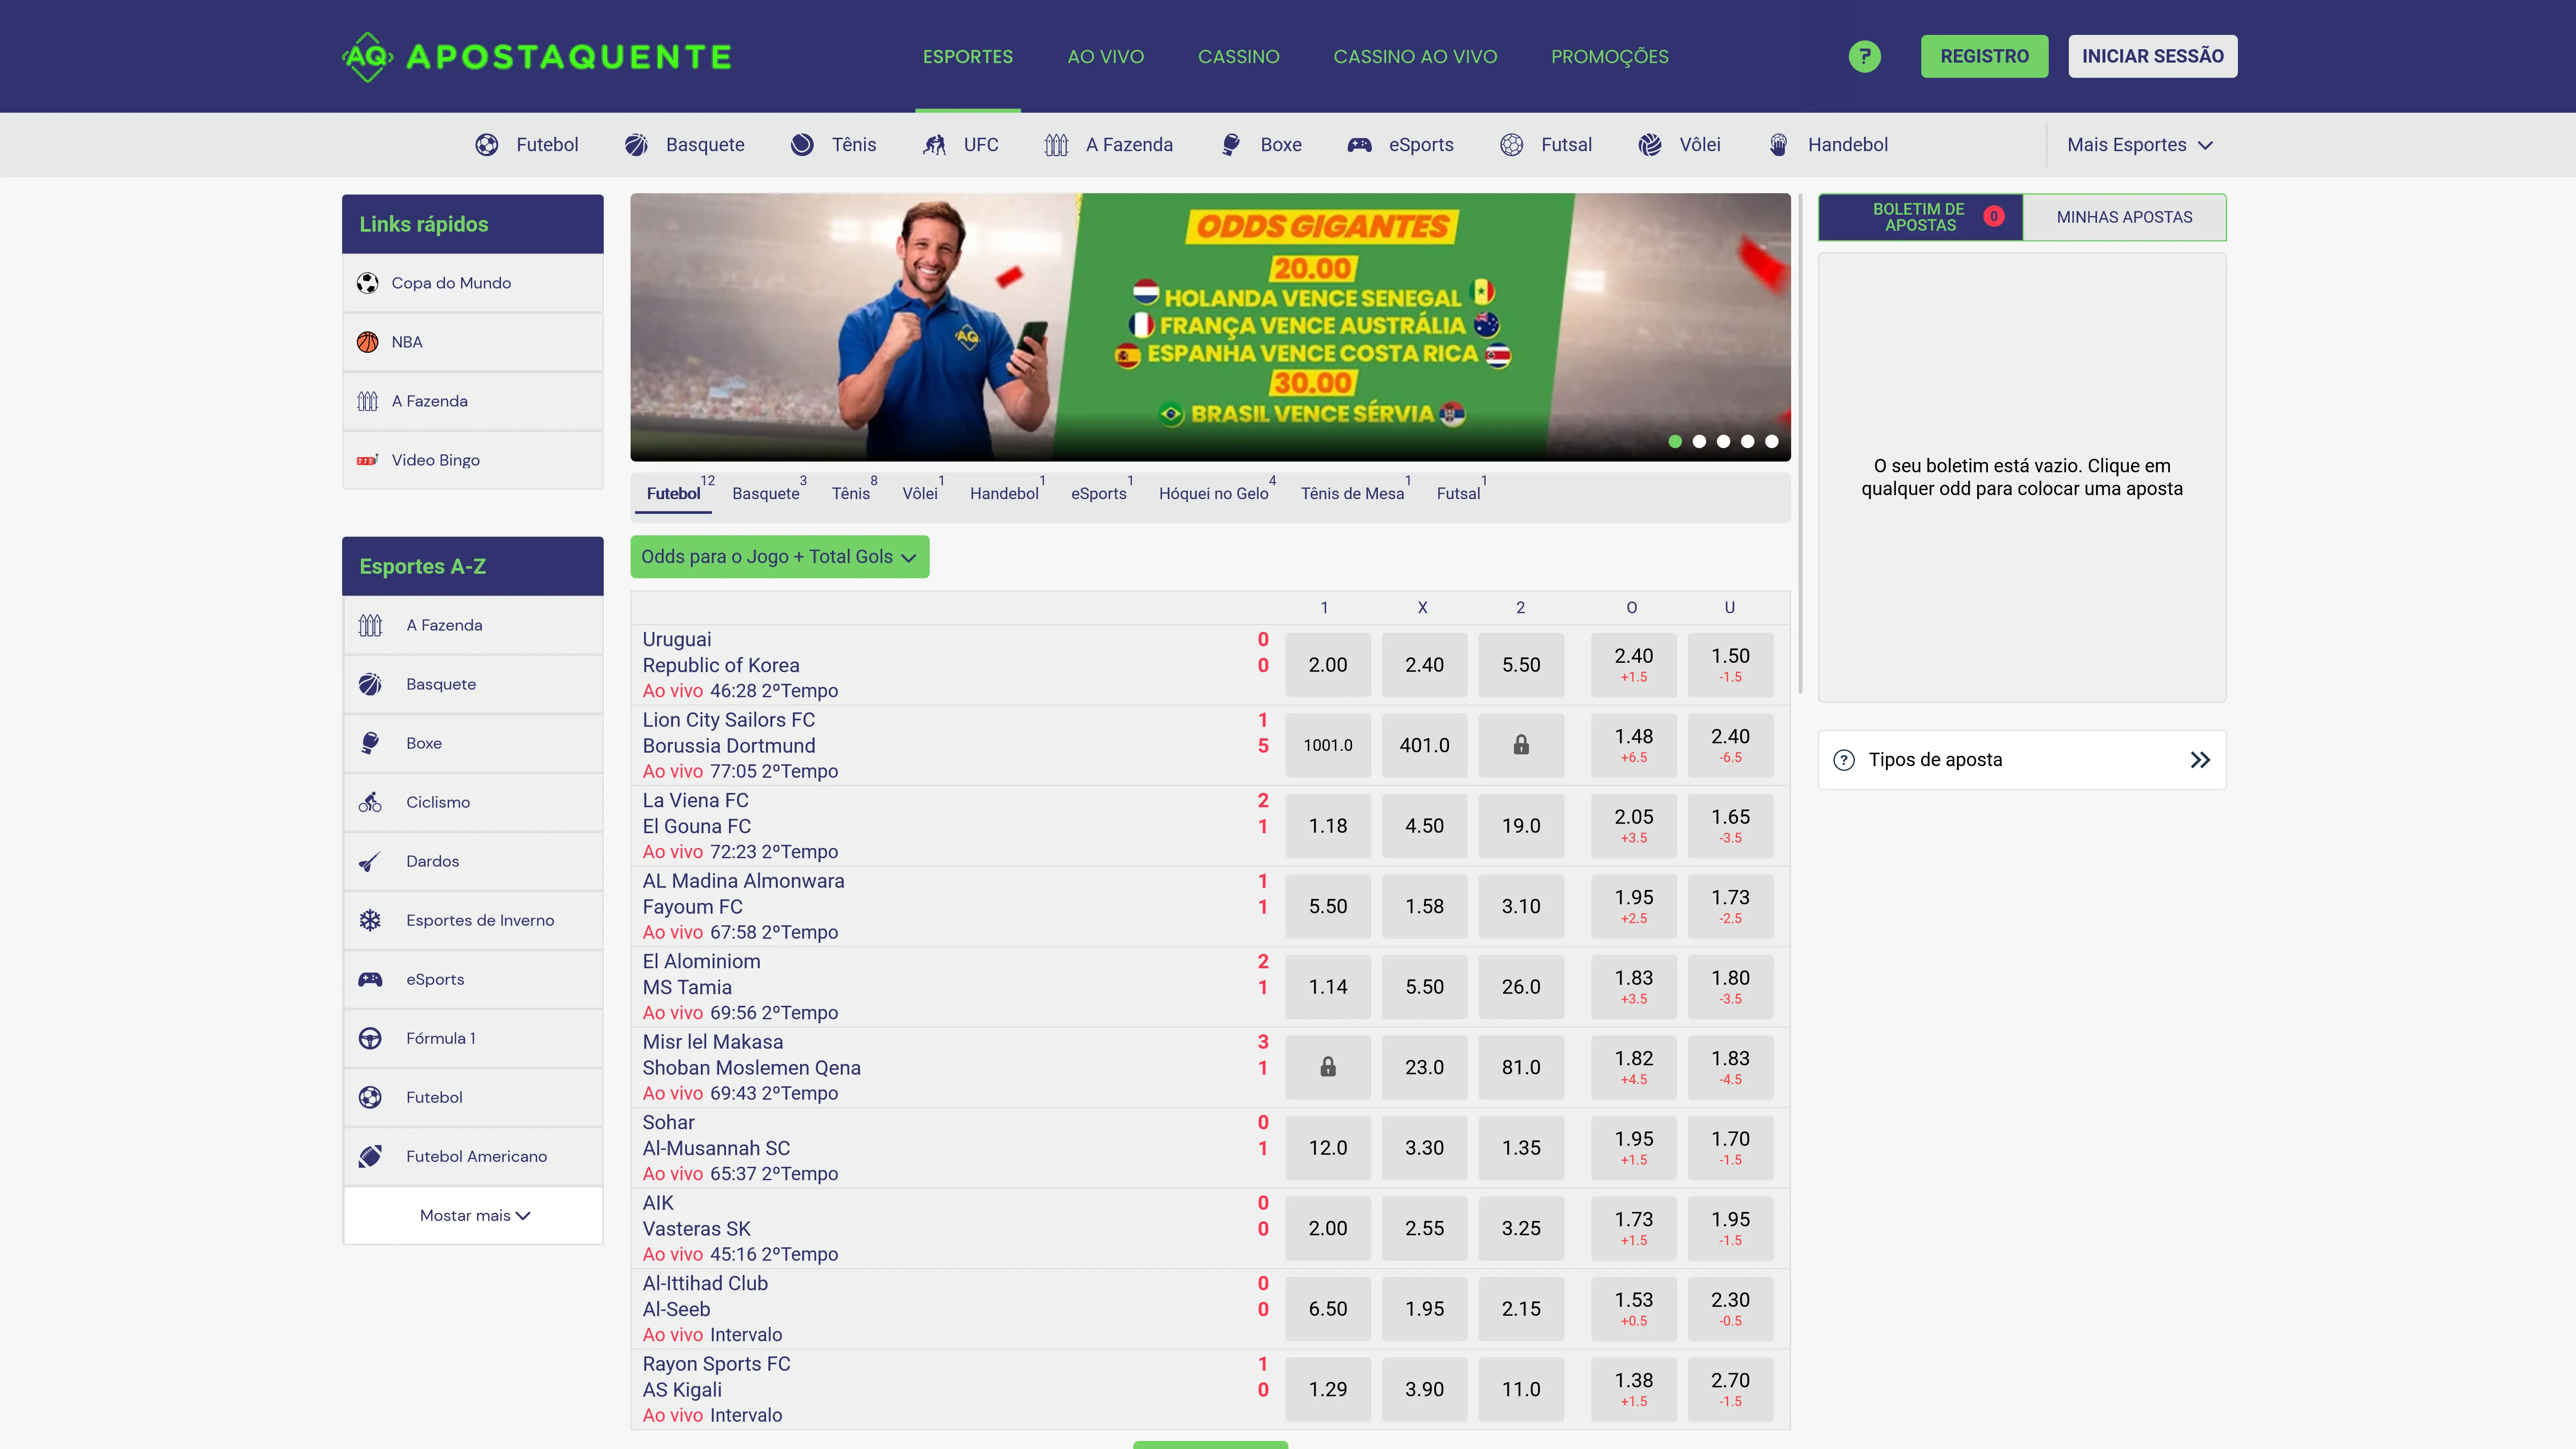Click the Futebol Americano ball icon
The height and width of the screenshot is (1449, 2576).
click(x=370, y=1156)
